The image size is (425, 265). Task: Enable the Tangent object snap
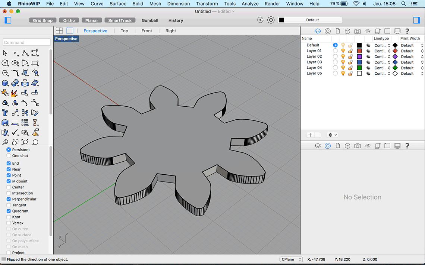pos(9,205)
